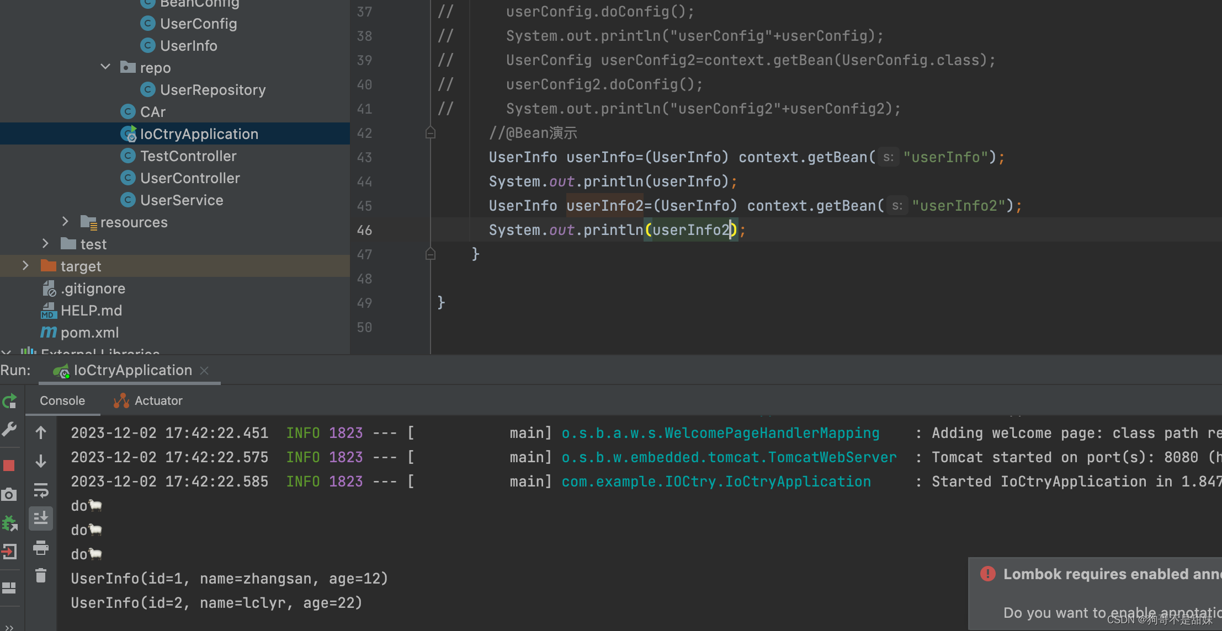Select the Console tab

(x=62, y=400)
